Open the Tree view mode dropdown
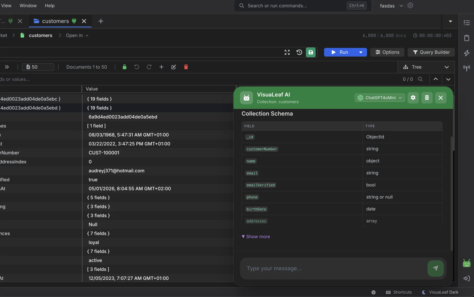The image size is (474, 297). [x=426, y=67]
